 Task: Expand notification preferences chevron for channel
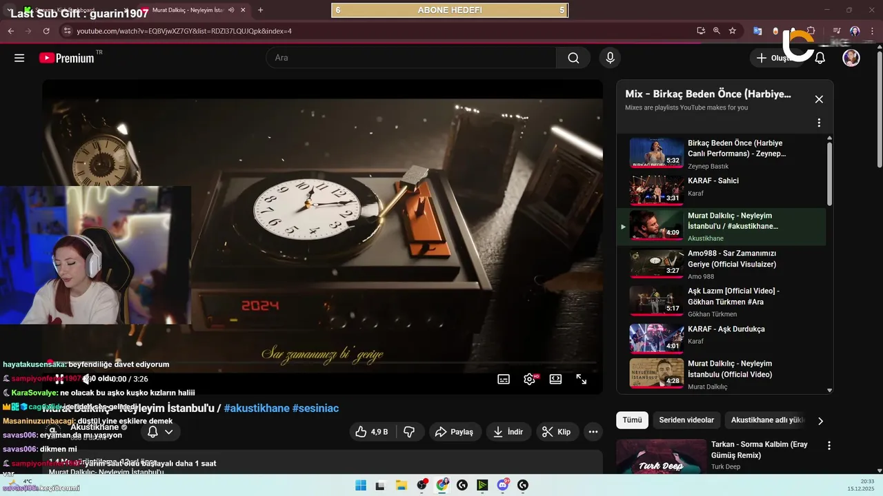[x=168, y=432]
